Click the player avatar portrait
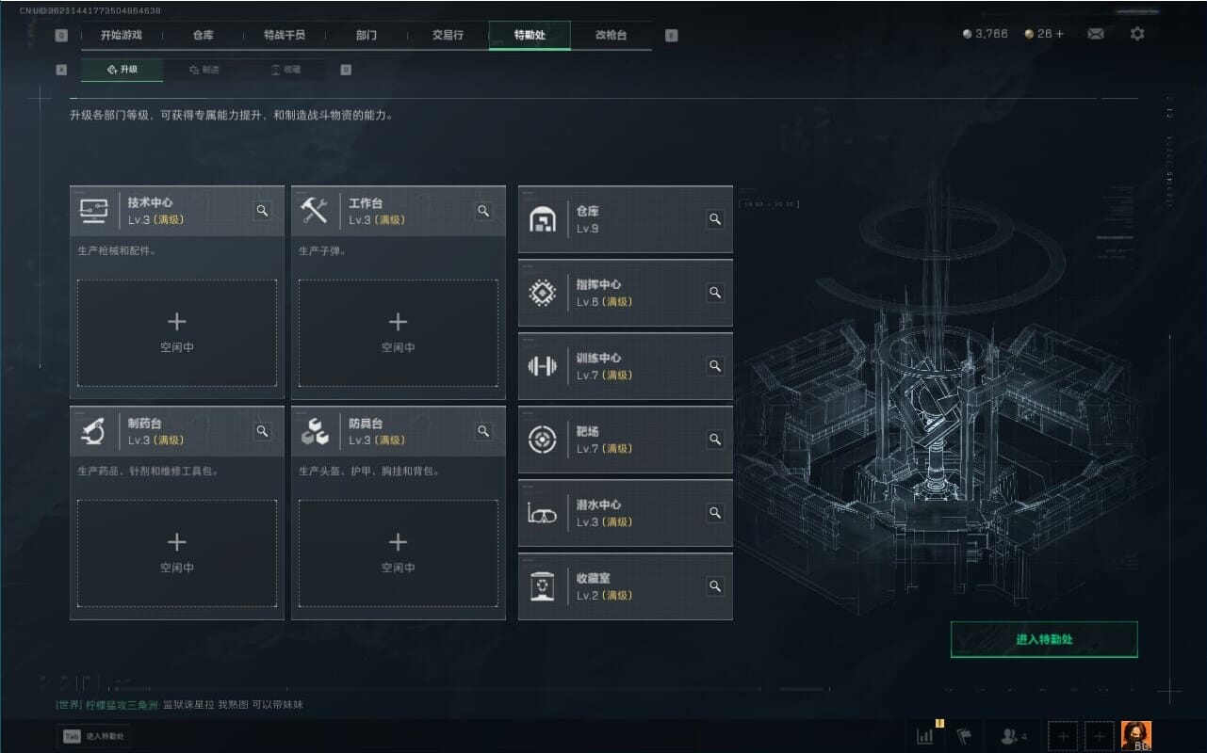1207x753 pixels. point(1136,736)
